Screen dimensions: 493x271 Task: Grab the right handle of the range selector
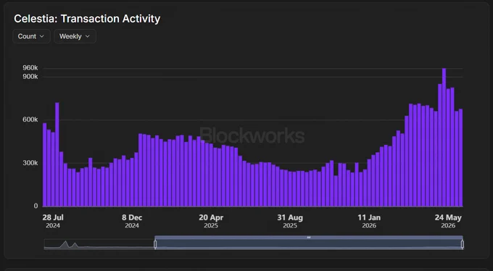click(x=463, y=244)
